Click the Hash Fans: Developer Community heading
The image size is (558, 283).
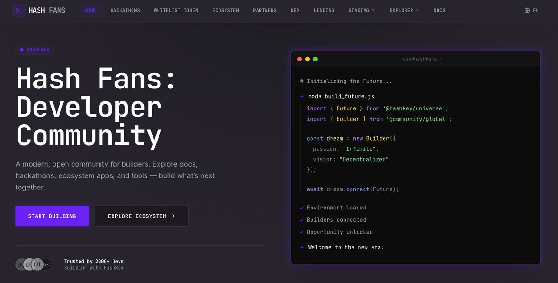pyautogui.click(x=96, y=107)
